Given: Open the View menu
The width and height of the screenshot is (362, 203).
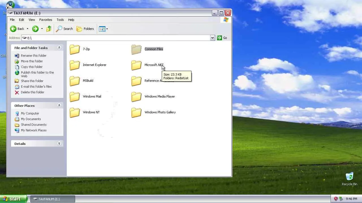Looking at the screenshot, I should click(32, 20).
